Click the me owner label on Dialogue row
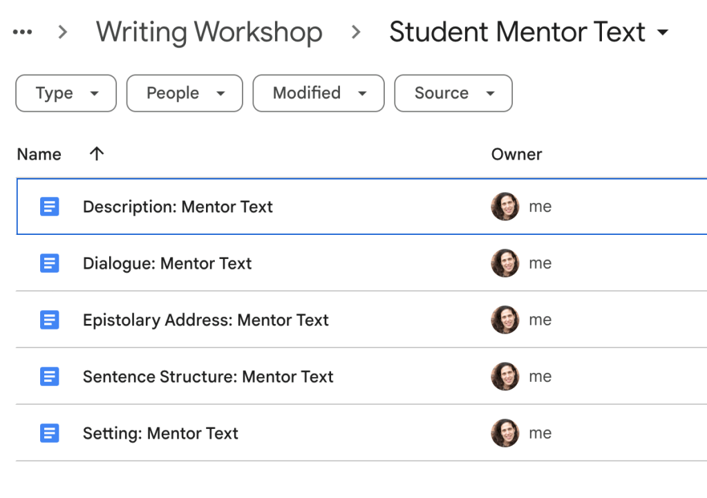This screenshot has width=707, height=498. click(x=542, y=263)
